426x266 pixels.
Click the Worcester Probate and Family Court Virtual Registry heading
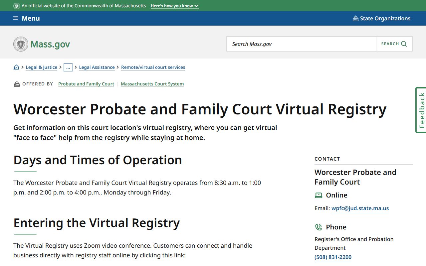[200, 109]
